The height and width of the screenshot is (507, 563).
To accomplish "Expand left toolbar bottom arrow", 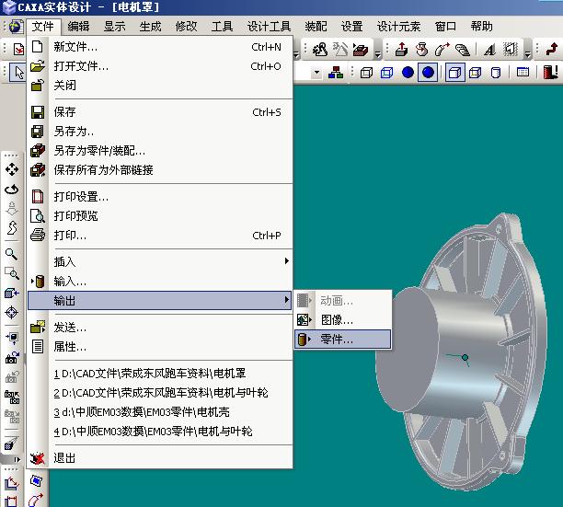I will click(17, 459).
